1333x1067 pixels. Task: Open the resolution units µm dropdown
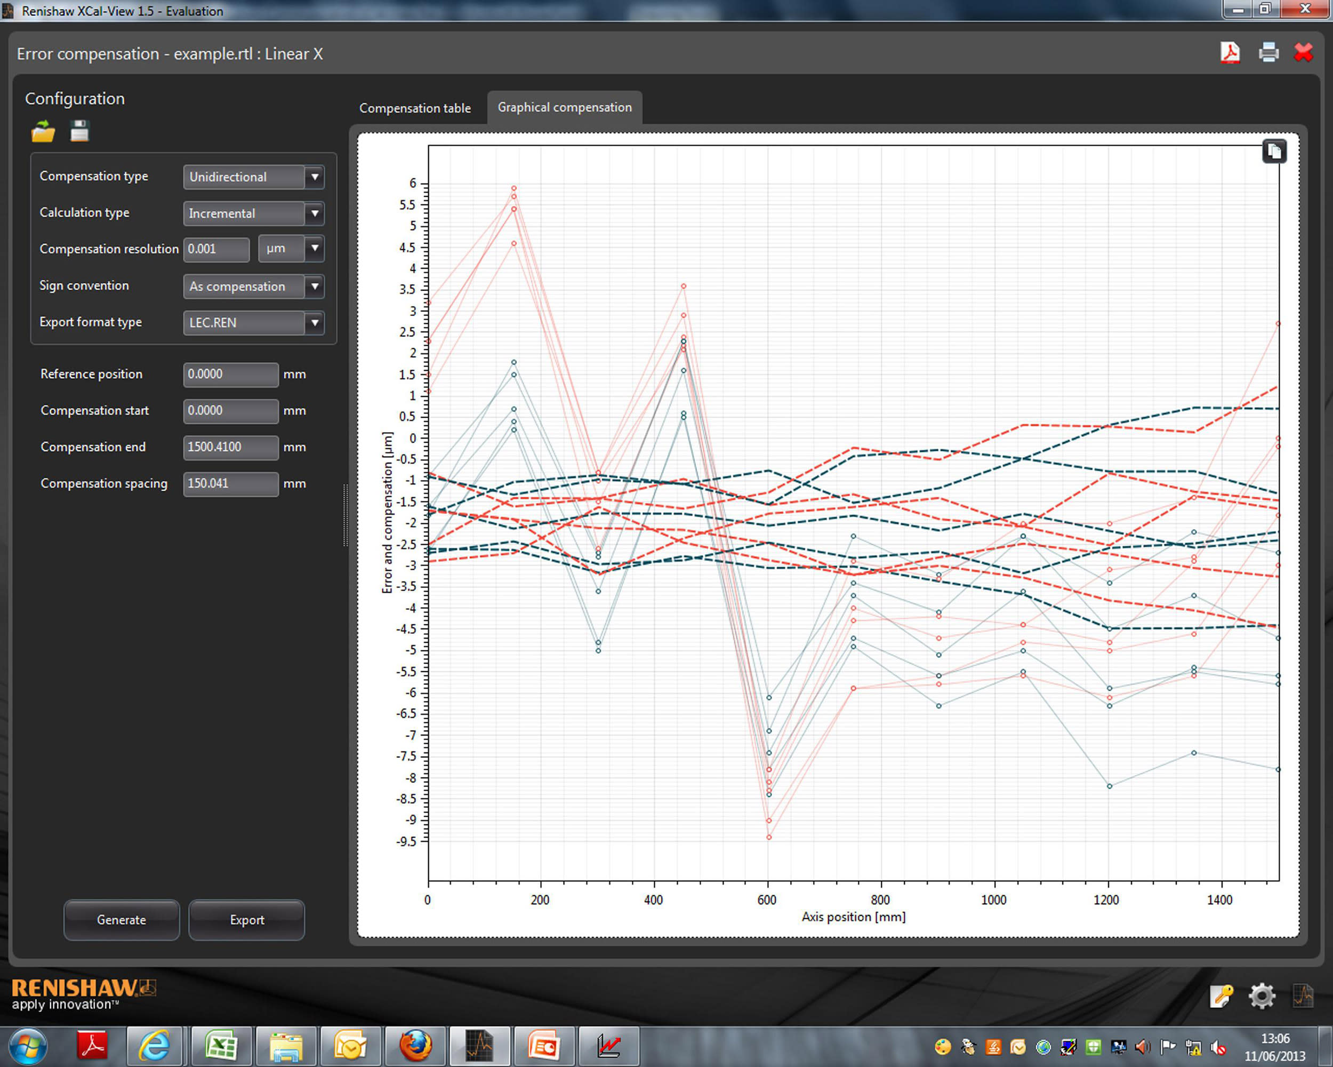click(315, 249)
